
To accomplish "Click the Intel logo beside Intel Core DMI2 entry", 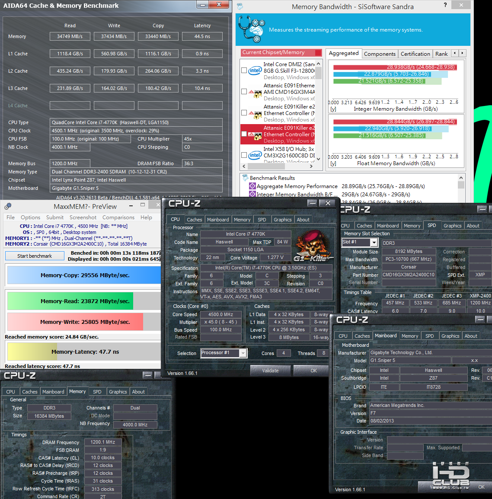I will pos(255,70).
